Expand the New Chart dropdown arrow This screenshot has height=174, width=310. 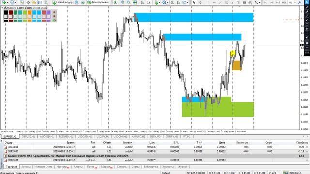click(x=7, y=3)
